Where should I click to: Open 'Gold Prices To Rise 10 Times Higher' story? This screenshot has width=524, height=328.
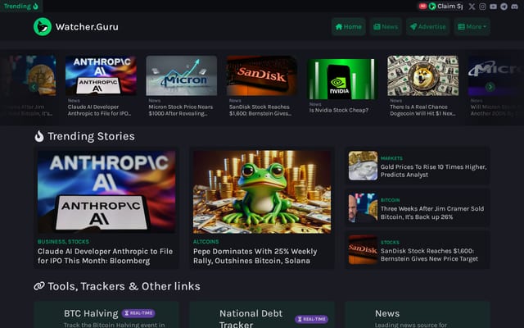[x=433, y=171]
